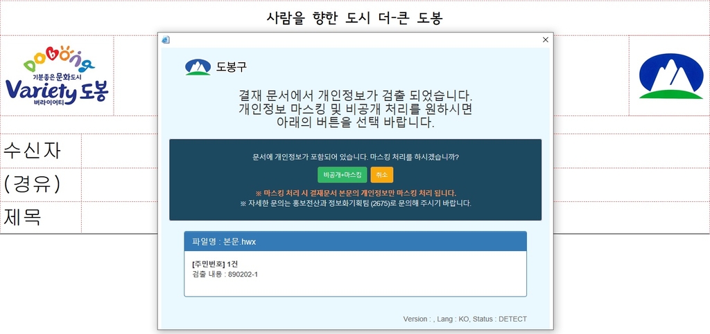Click the 마스킹 처리를 하시겠습니까 question text

pos(355,157)
